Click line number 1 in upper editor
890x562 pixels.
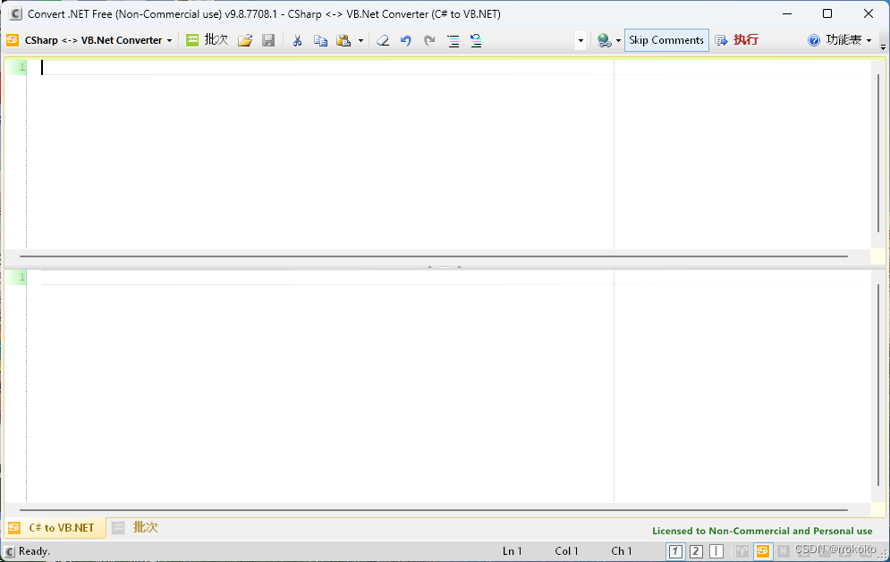coord(22,67)
